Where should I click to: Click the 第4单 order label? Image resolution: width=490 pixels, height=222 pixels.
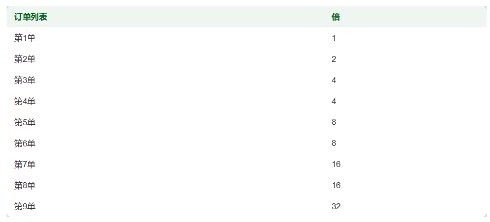tap(25, 102)
